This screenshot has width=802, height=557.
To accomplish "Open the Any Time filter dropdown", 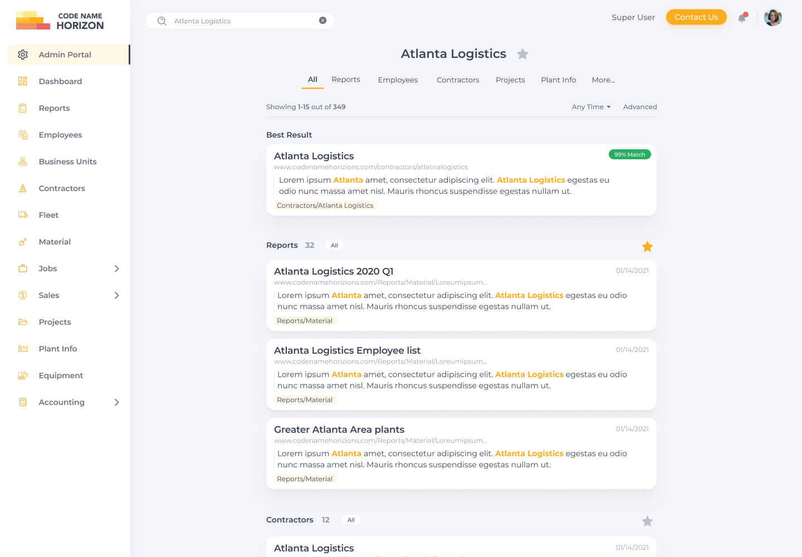I will click(591, 107).
